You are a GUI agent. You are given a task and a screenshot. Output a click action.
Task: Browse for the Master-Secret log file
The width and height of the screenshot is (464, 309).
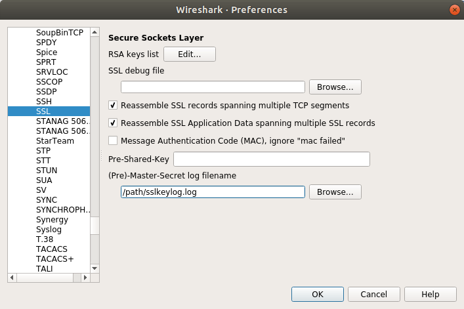[x=335, y=192]
